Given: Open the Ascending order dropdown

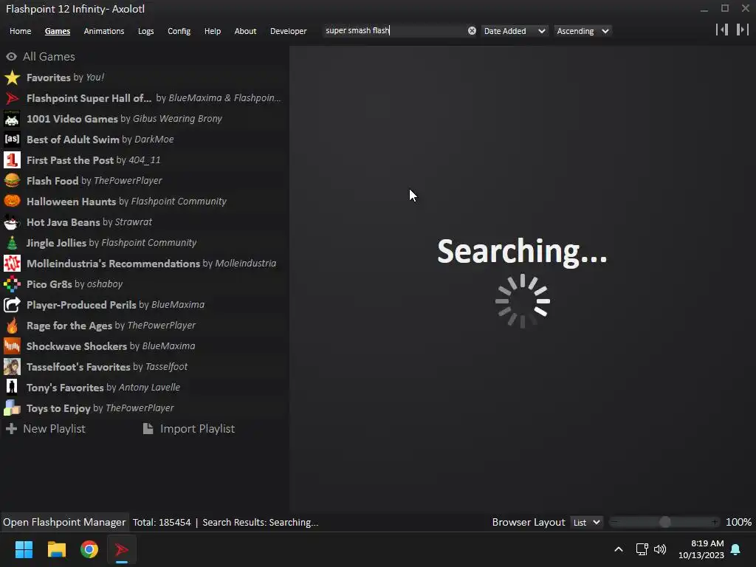Looking at the screenshot, I should coord(583,31).
